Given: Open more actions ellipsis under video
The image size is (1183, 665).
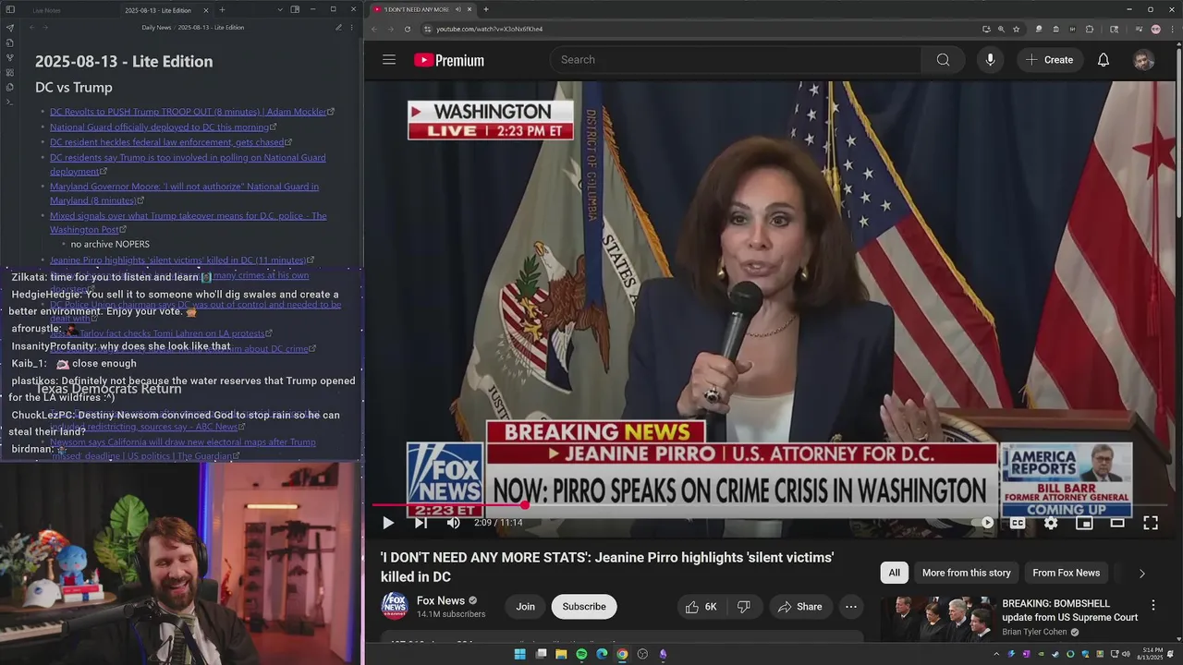Looking at the screenshot, I should tap(851, 607).
